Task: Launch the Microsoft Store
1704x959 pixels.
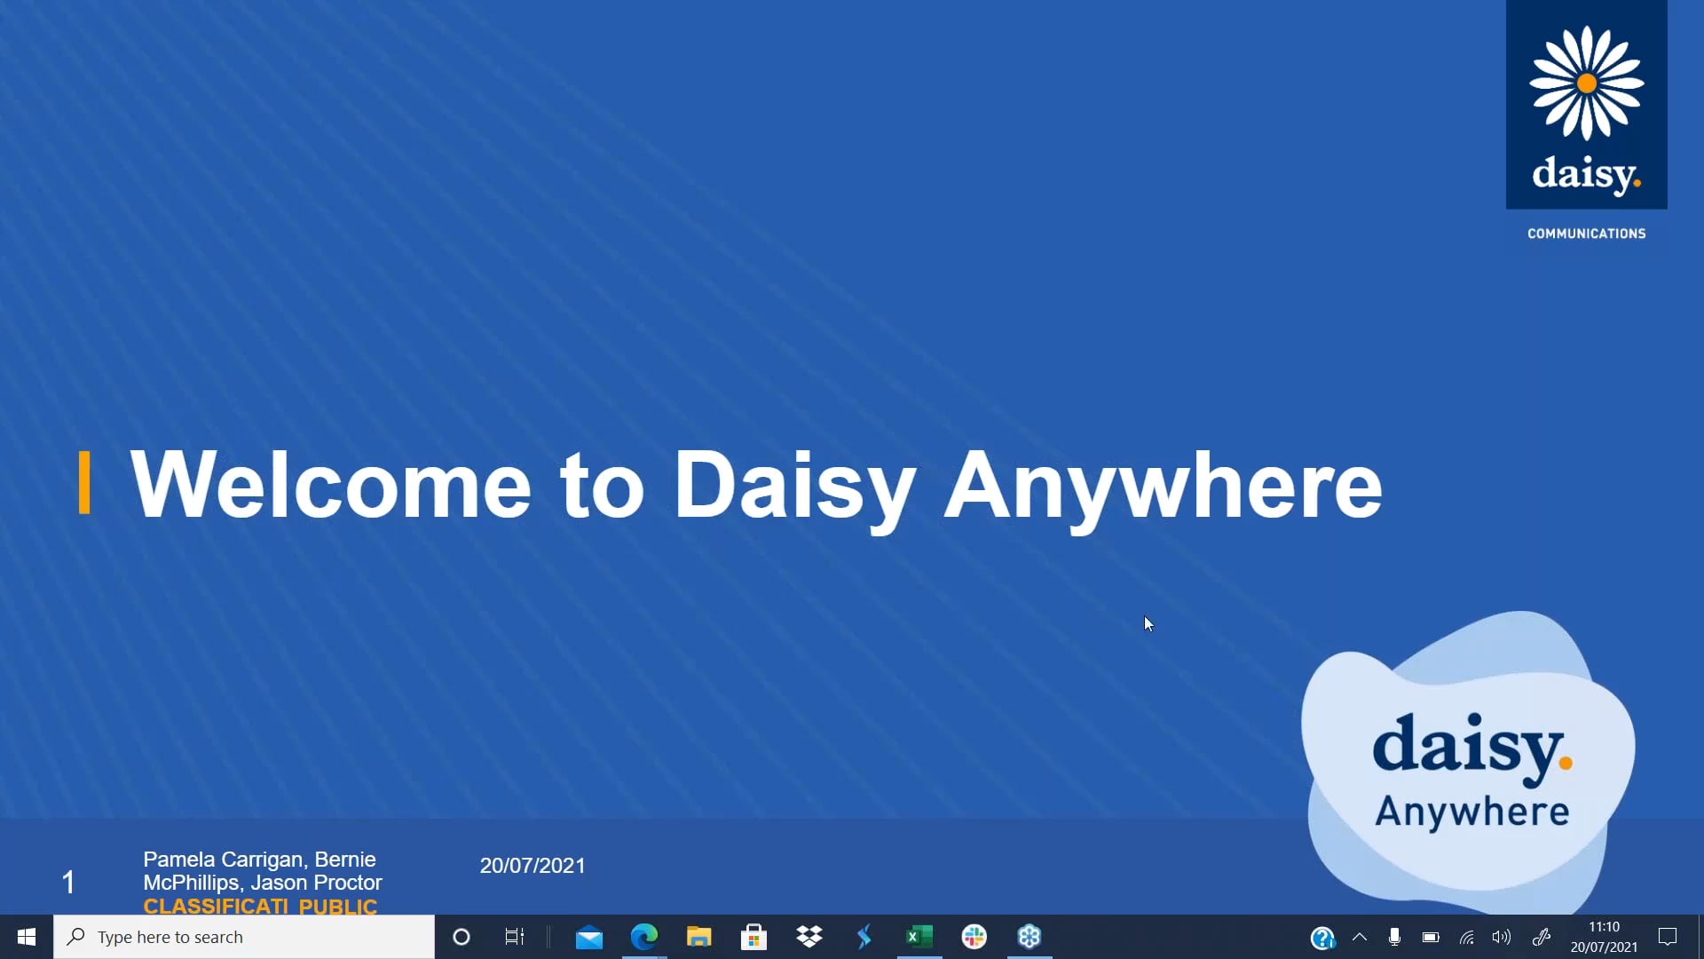Action: pos(753,937)
